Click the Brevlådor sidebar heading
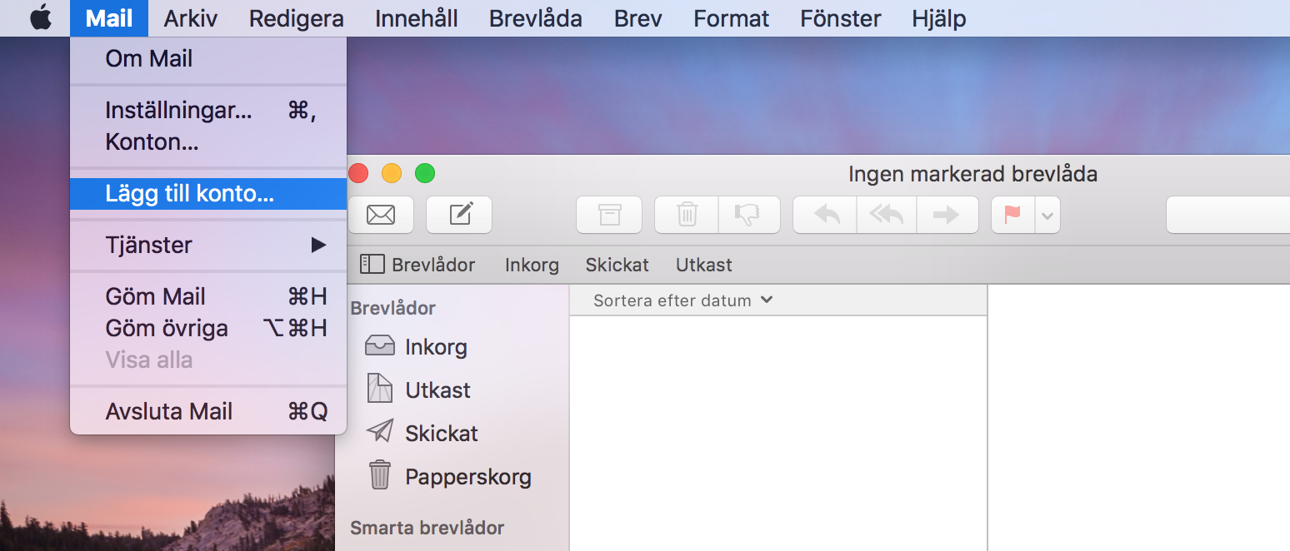1290x551 pixels. tap(392, 308)
